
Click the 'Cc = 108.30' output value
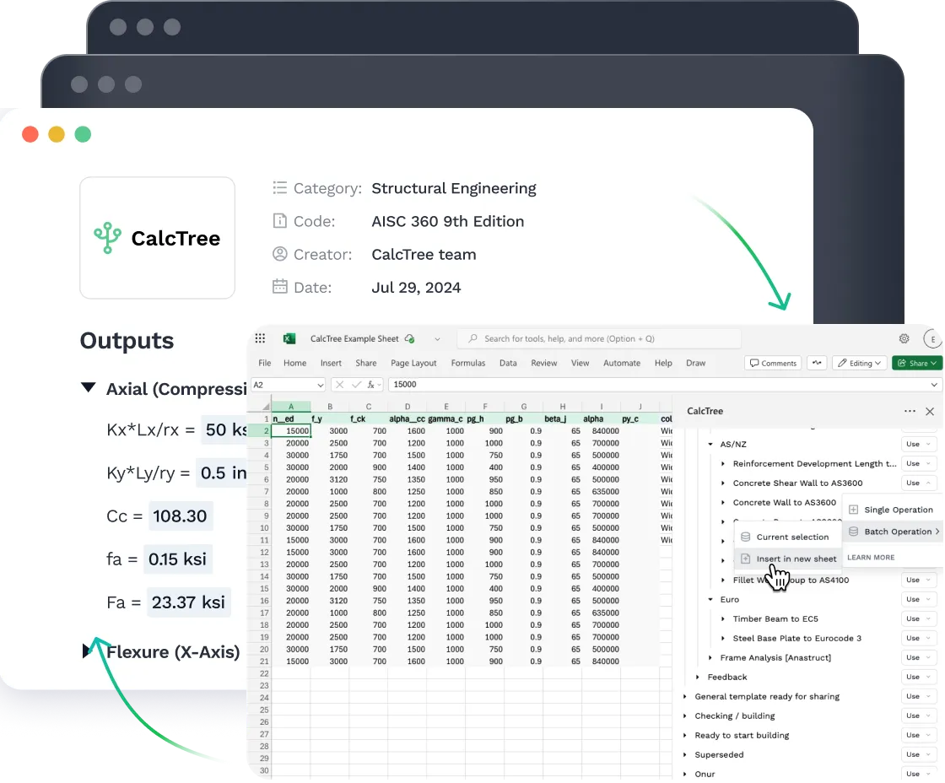[181, 516]
